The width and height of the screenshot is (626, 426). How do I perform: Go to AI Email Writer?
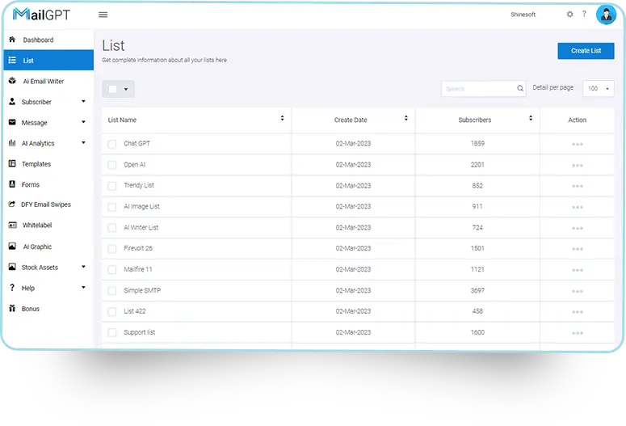point(43,82)
